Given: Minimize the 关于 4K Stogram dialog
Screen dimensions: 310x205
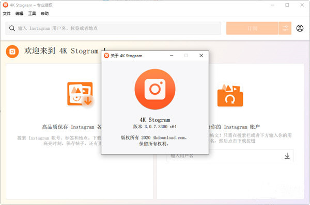Looking at the screenshot, I should point(172,56).
